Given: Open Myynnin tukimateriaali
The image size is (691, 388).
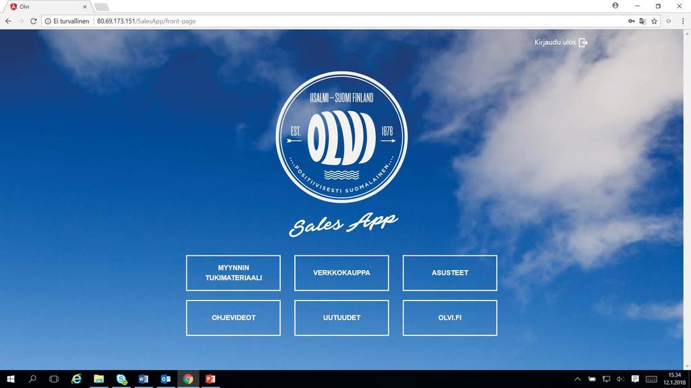Looking at the screenshot, I should click(233, 273).
